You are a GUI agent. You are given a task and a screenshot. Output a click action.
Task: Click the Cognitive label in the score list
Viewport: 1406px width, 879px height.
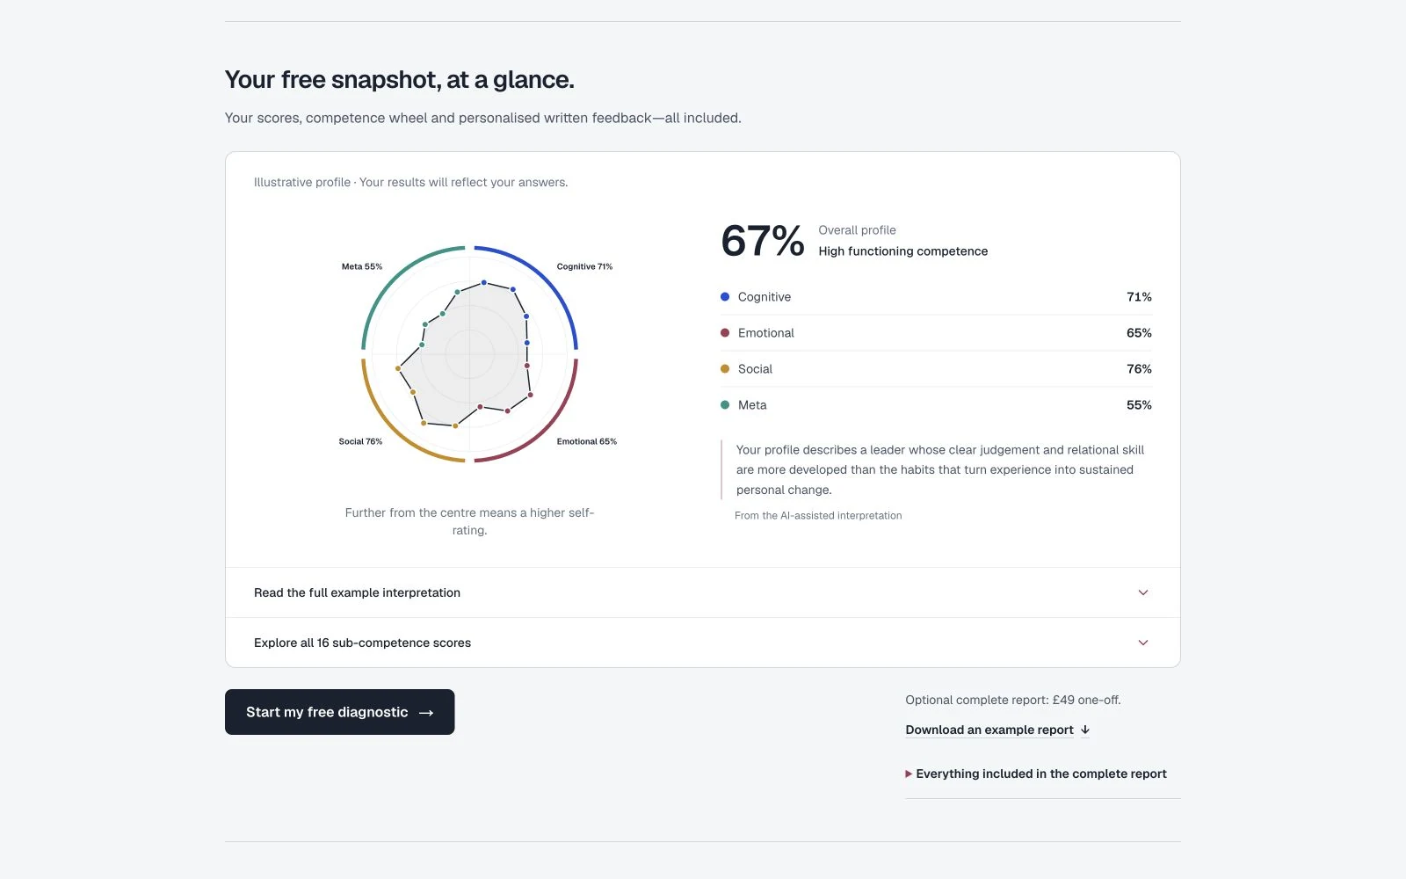click(765, 297)
